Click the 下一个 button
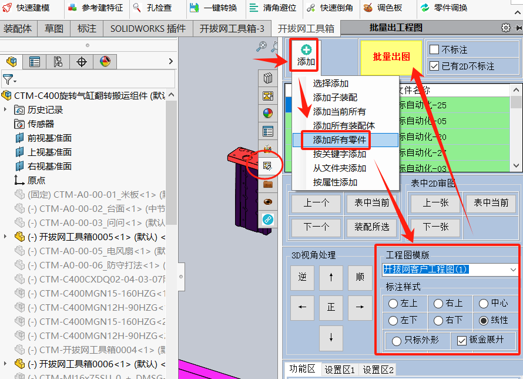523x379 pixels. (316, 227)
